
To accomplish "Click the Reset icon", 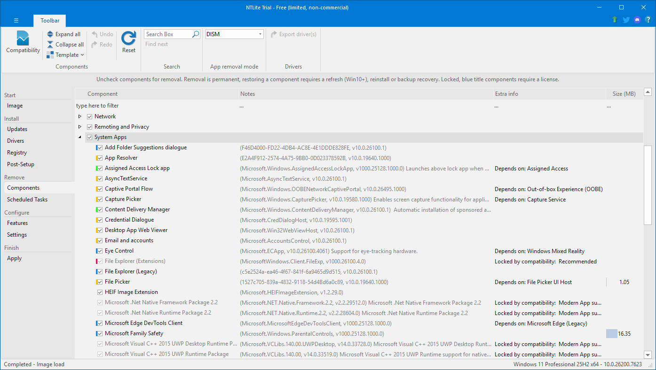I will [129, 38].
